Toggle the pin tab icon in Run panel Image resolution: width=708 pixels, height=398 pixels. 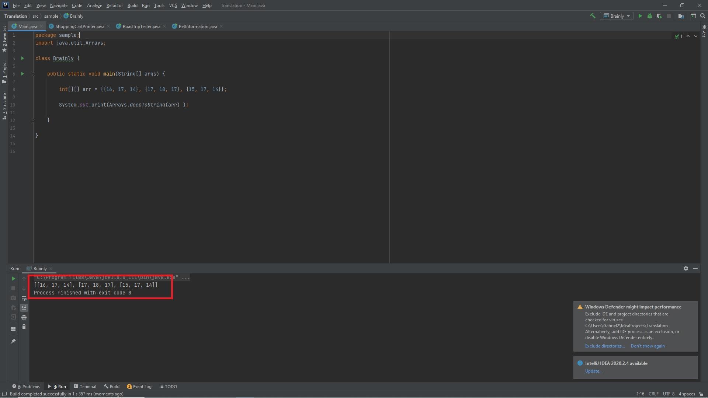pyautogui.click(x=13, y=341)
